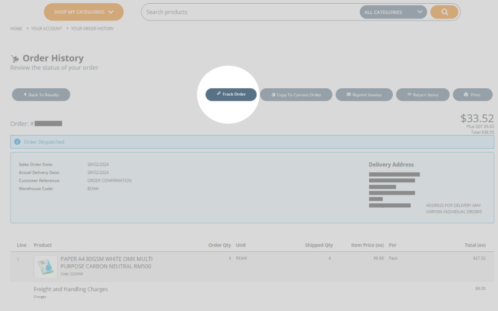The image size is (498, 311).
Task: Click into the Search products field
Action: coord(249,12)
